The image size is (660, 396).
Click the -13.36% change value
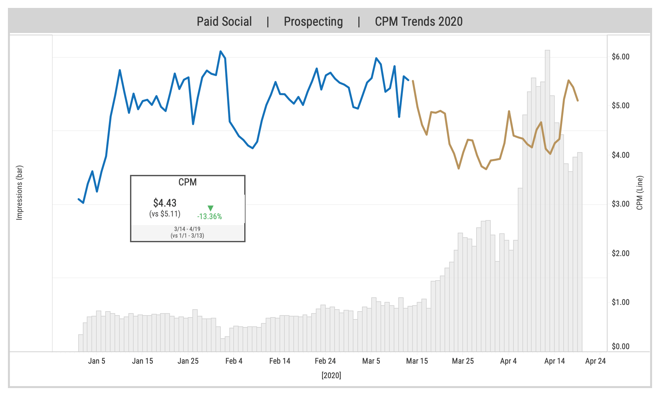click(x=210, y=217)
